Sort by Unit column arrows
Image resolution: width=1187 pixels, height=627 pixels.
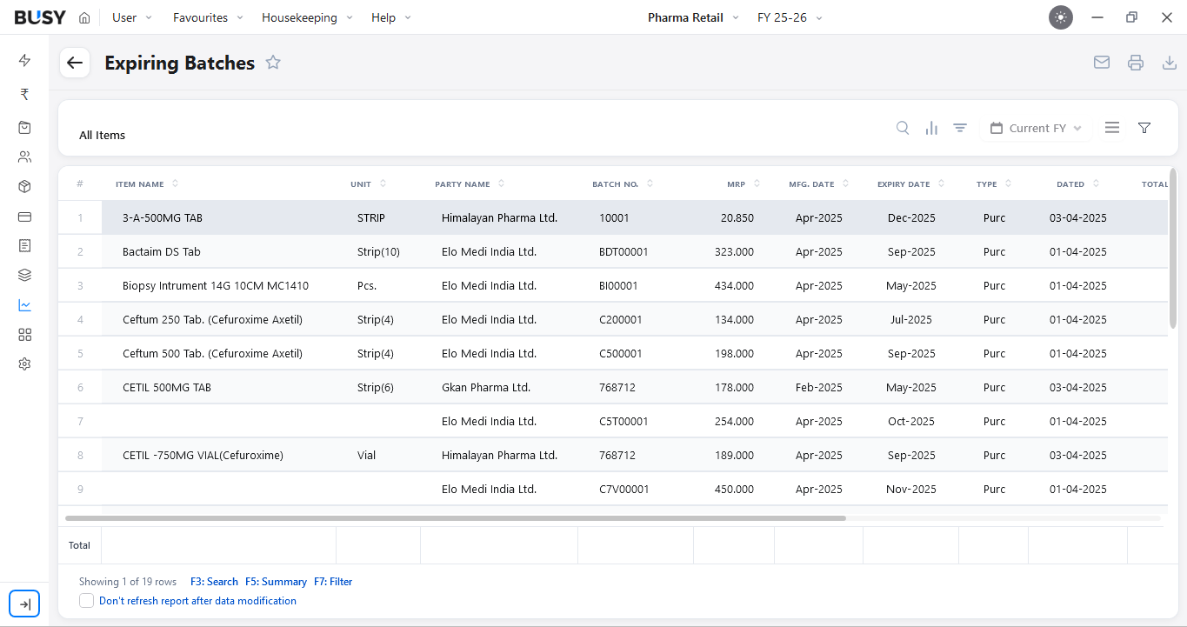coord(383,183)
